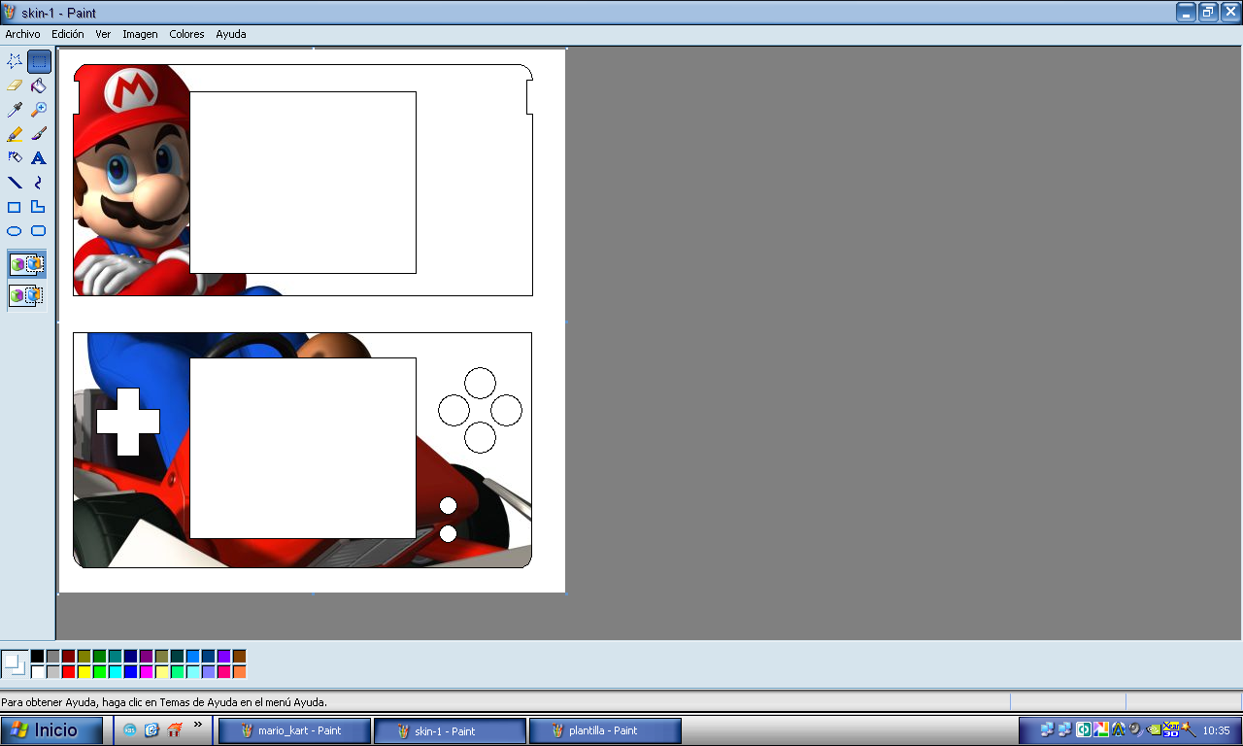Click the system clock showing 10:35
The height and width of the screenshot is (746, 1243).
(x=1216, y=730)
